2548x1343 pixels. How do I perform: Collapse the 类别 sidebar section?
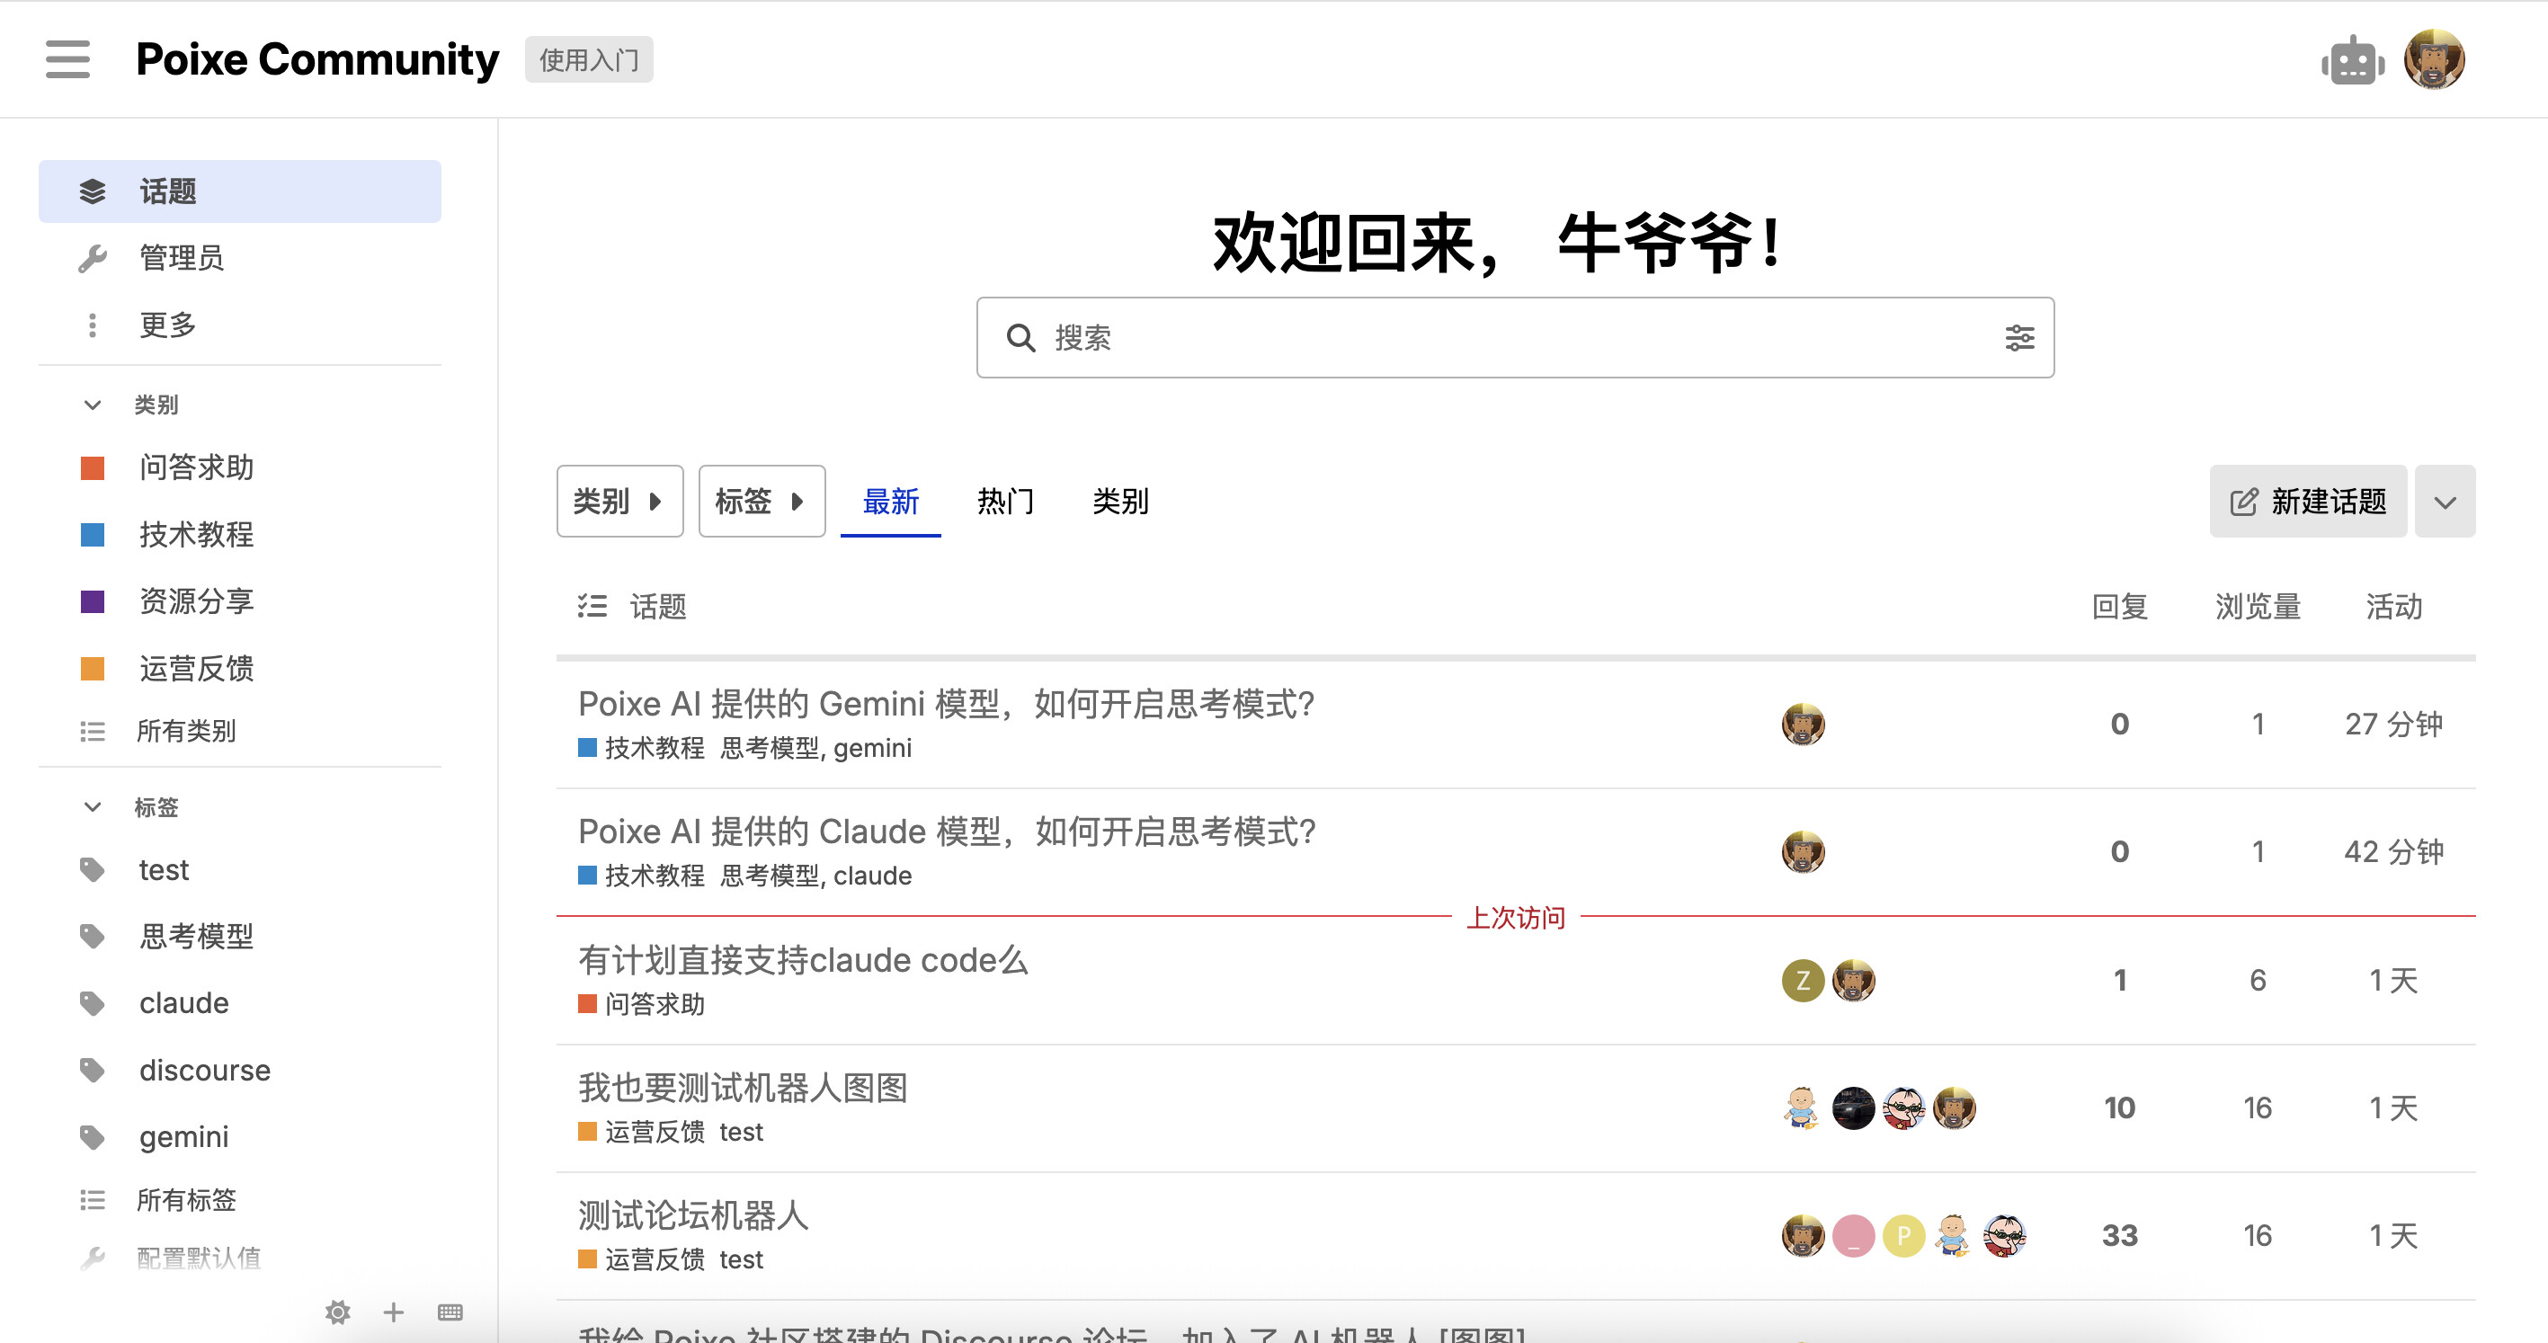pyautogui.click(x=93, y=405)
